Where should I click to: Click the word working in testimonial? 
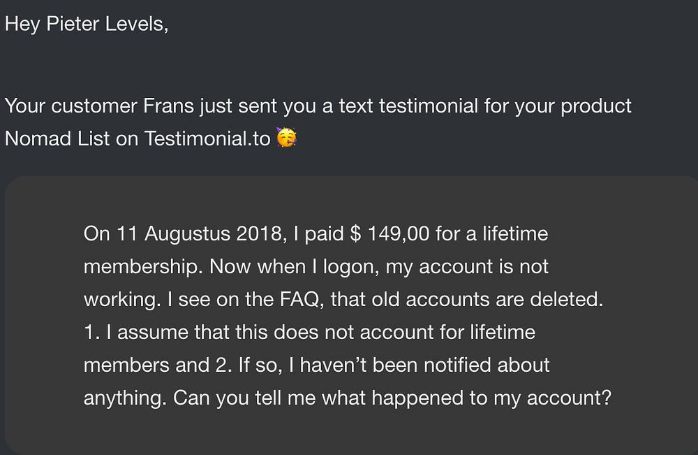122,299
